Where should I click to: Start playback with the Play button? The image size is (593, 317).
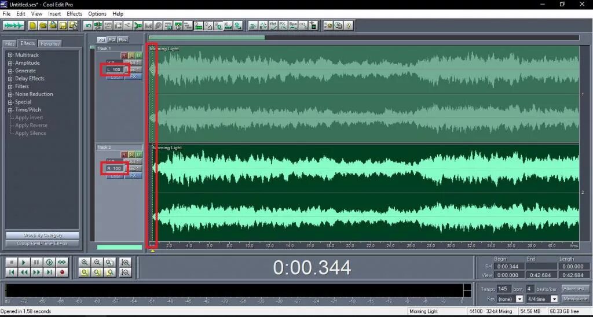click(24, 262)
